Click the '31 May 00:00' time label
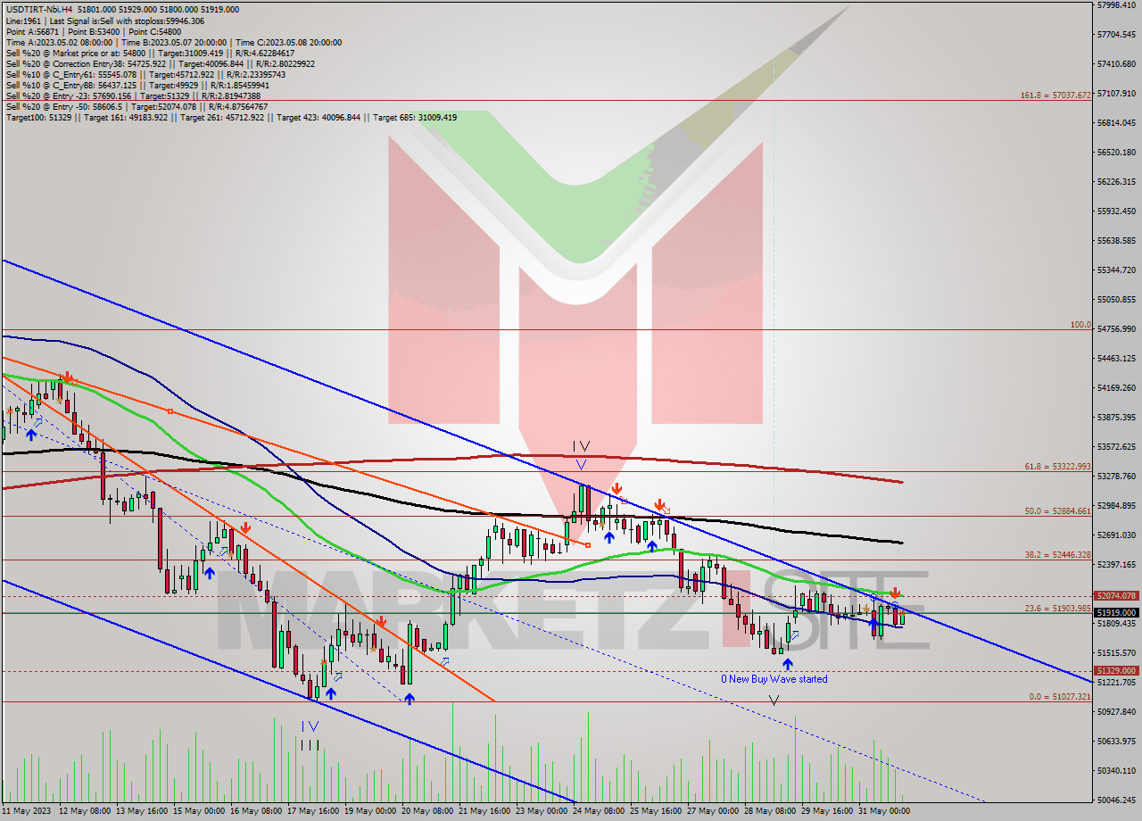This screenshot has height=821, width=1142. tap(884, 812)
